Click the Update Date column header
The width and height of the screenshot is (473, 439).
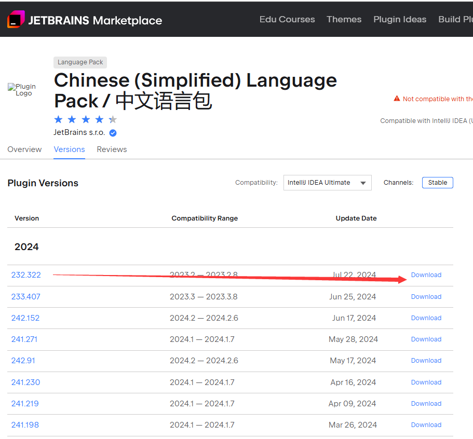tap(356, 218)
